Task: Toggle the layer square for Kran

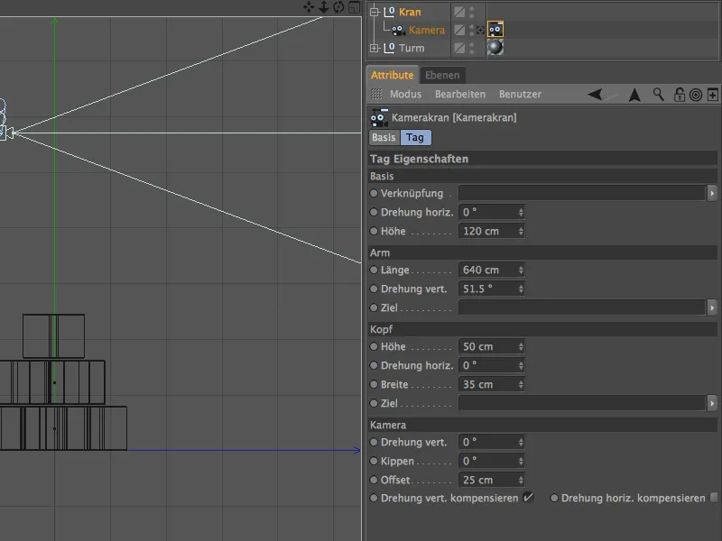Action: 459,12
